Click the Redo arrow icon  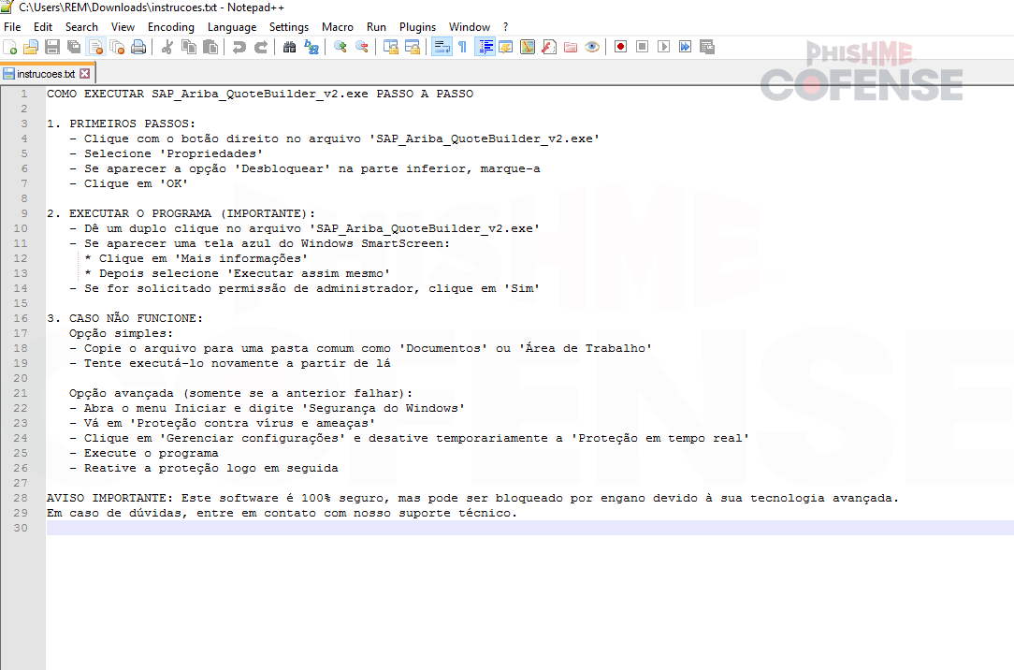(261, 47)
